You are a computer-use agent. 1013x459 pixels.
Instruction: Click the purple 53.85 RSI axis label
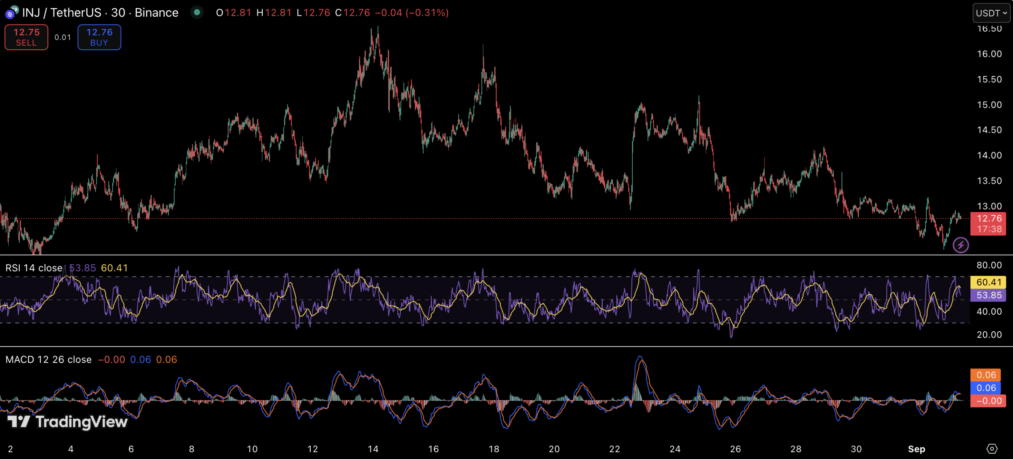click(988, 295)
